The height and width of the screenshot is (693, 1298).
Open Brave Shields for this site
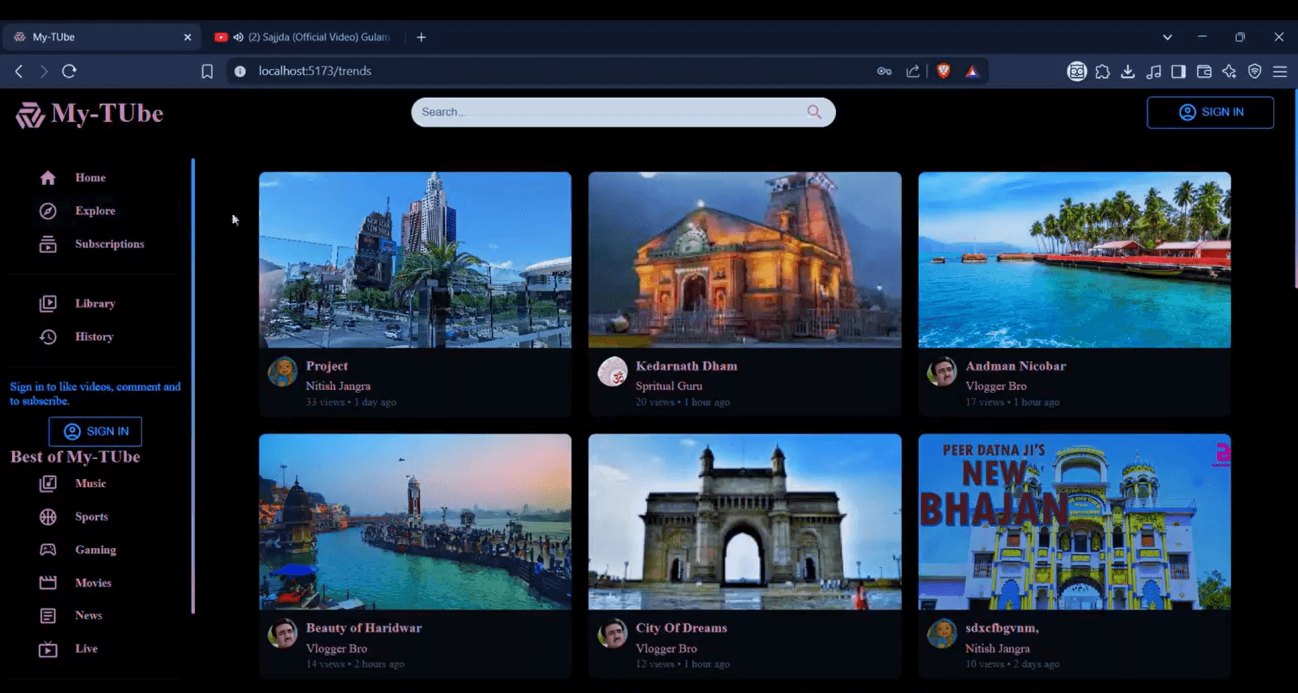(942, 70)
